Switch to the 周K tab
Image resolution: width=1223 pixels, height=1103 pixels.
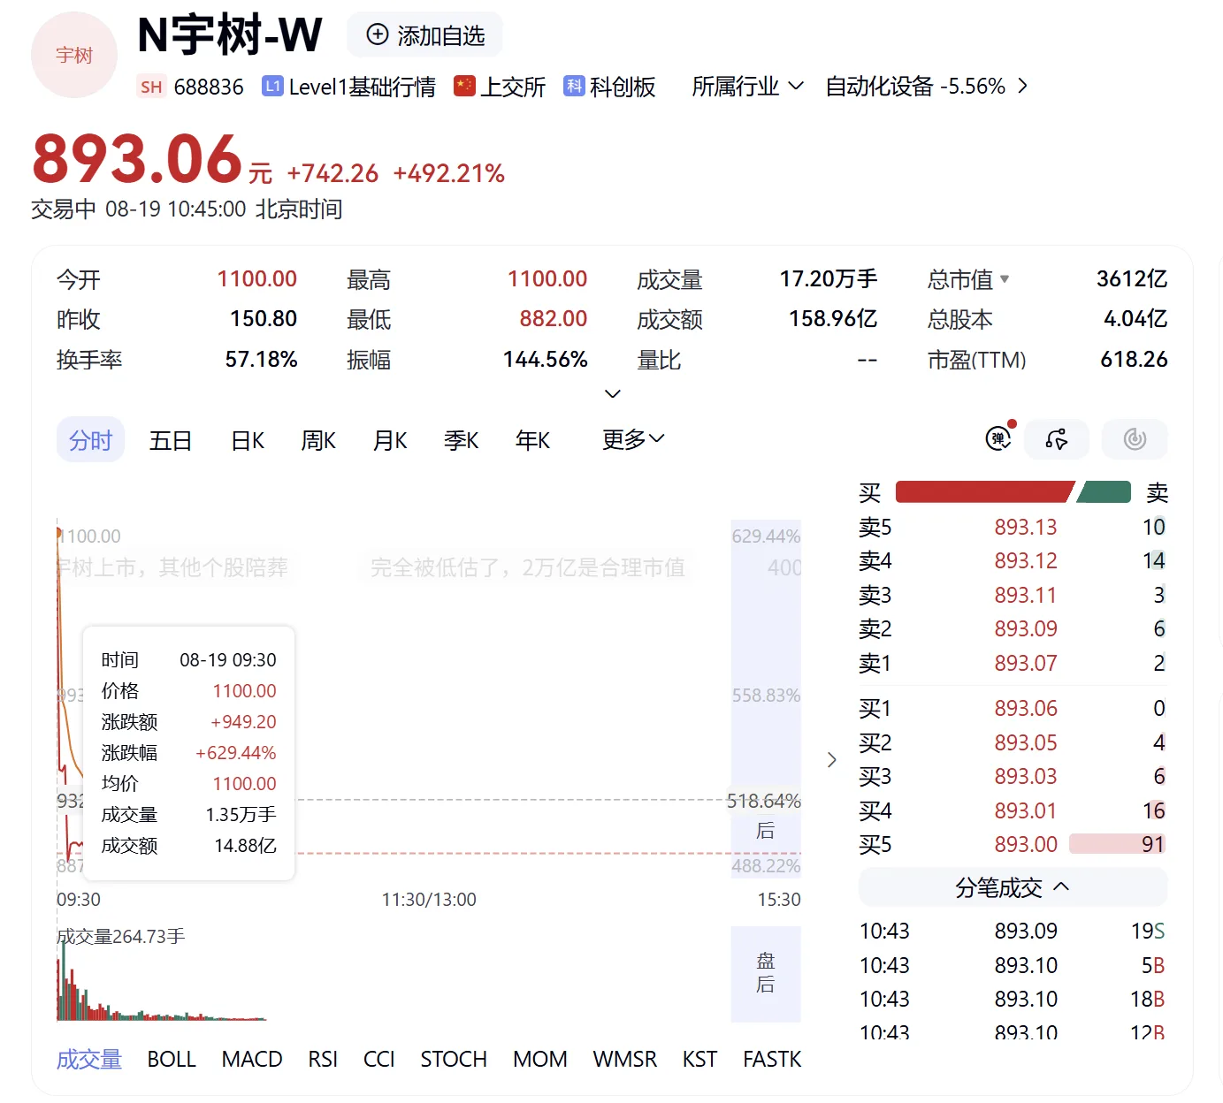point(318,440)
